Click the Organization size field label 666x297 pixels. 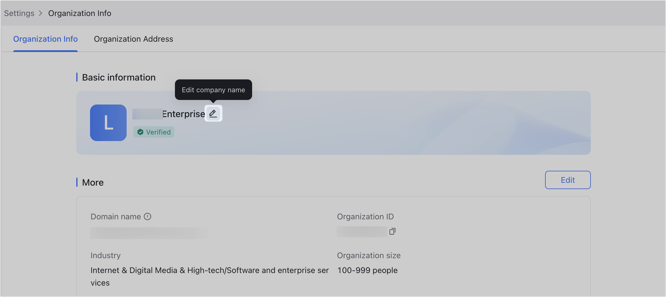368,256
